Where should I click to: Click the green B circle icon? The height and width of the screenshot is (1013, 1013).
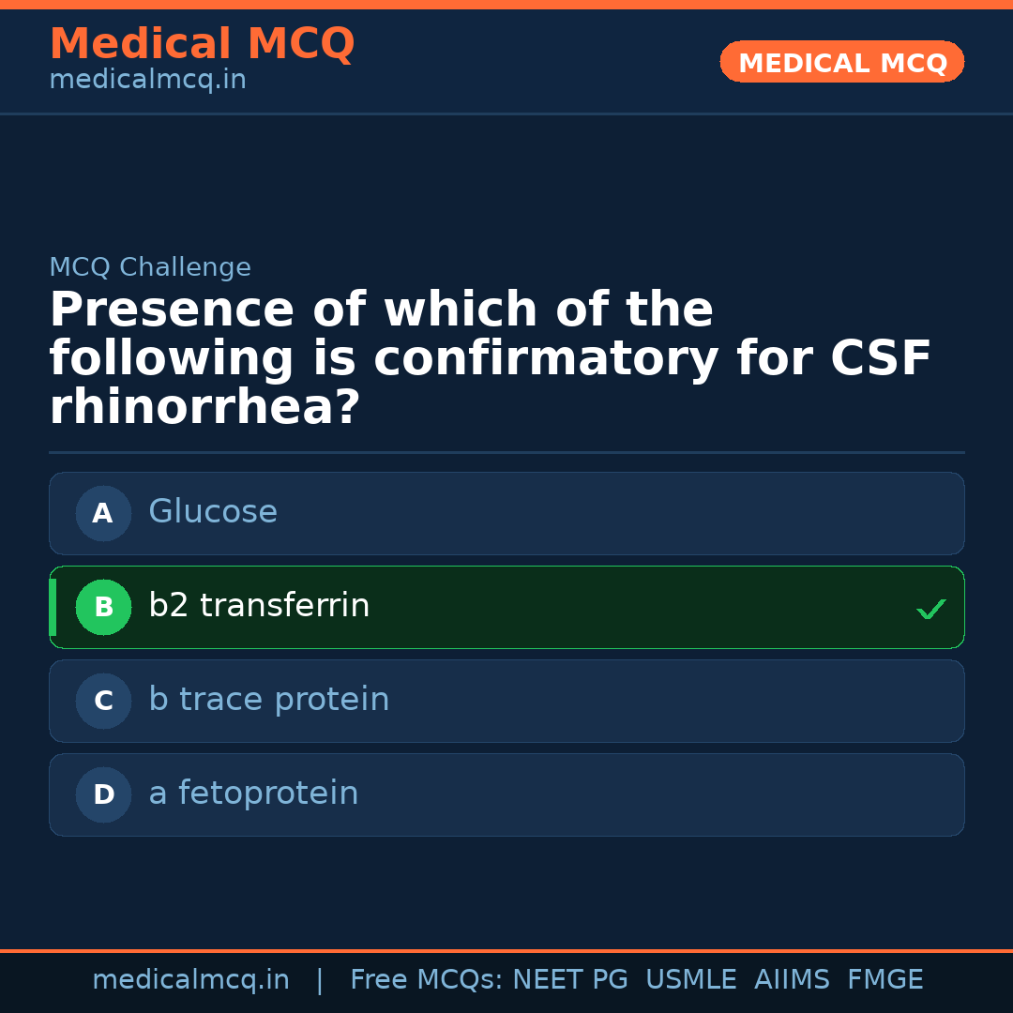click(103, 607)
